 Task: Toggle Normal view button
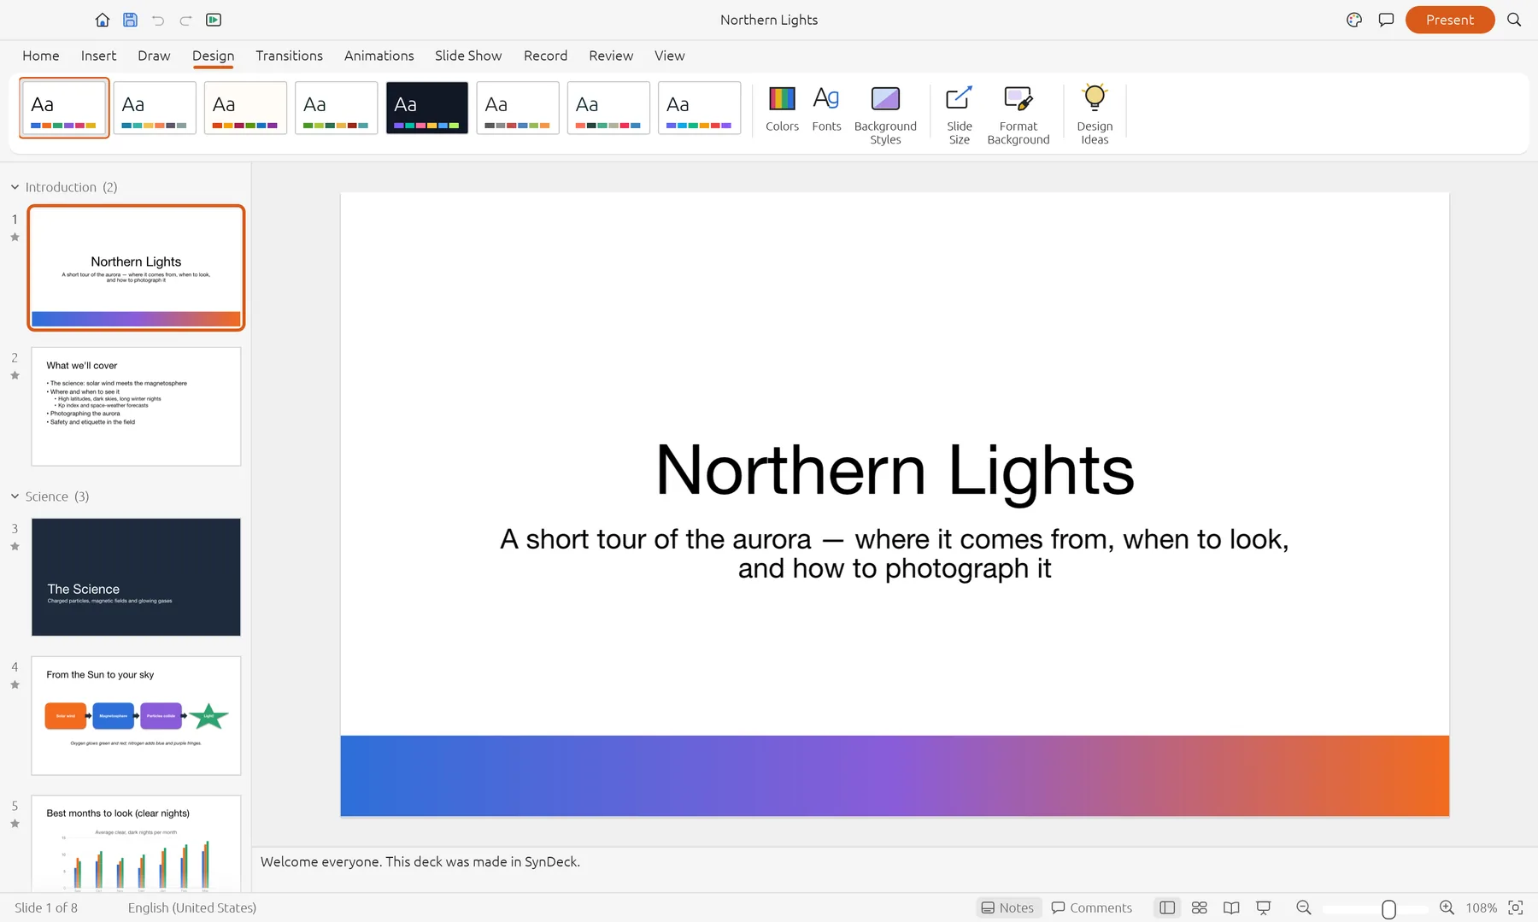click(x=1167, y=907)
